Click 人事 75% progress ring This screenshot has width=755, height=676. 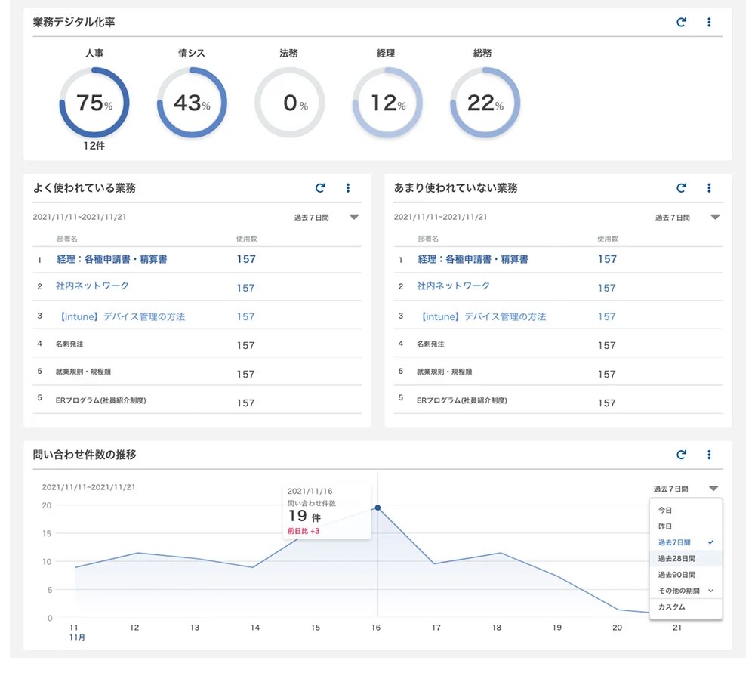click(94, 103)
